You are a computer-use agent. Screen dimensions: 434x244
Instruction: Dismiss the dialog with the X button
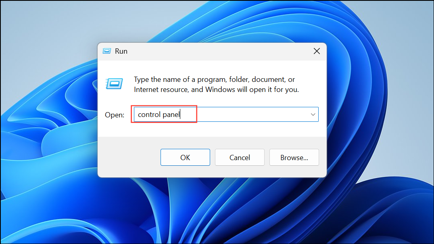pyautogui.click(x=317, y=51)
